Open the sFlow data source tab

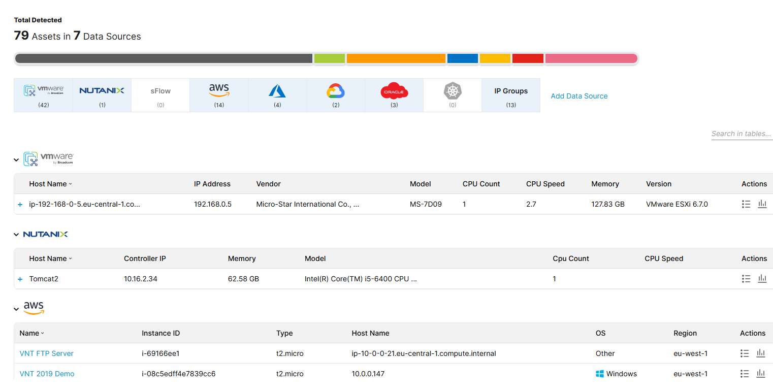point(160,95)
